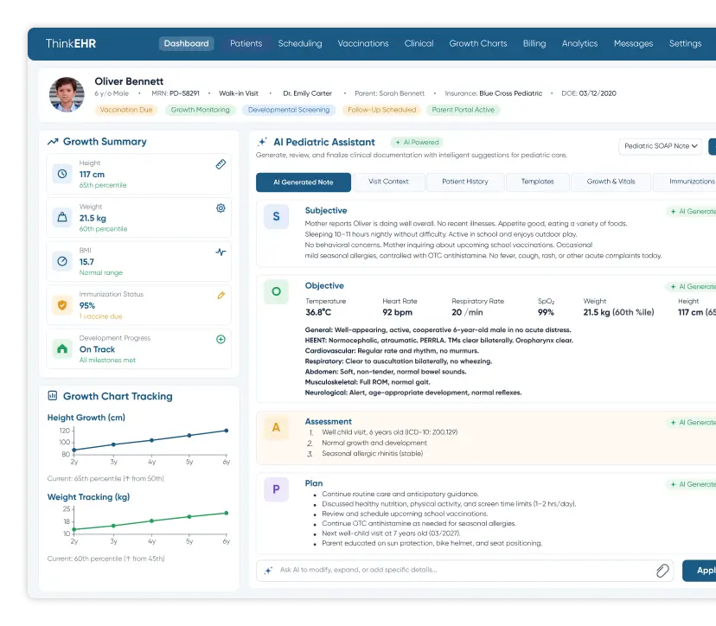Click the 'Dr. Emily Carter' text in header
716x626 pixels.
(307, 93)
